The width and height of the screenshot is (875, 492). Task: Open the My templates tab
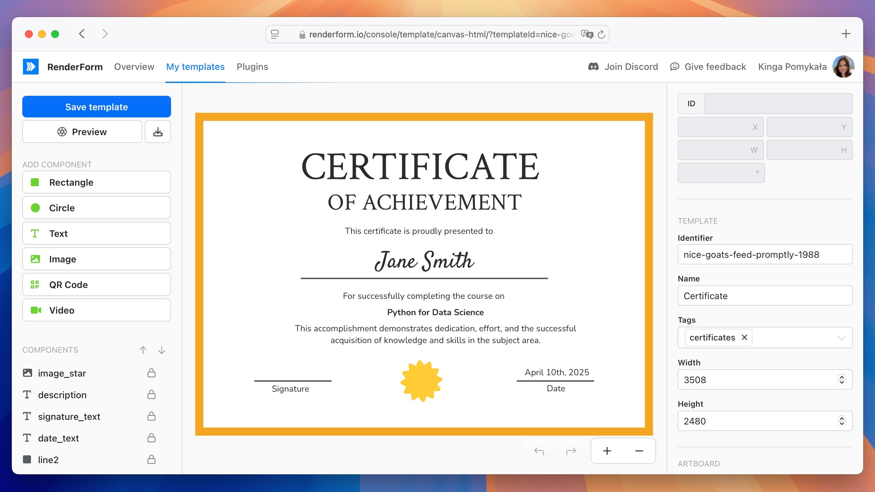195,67
